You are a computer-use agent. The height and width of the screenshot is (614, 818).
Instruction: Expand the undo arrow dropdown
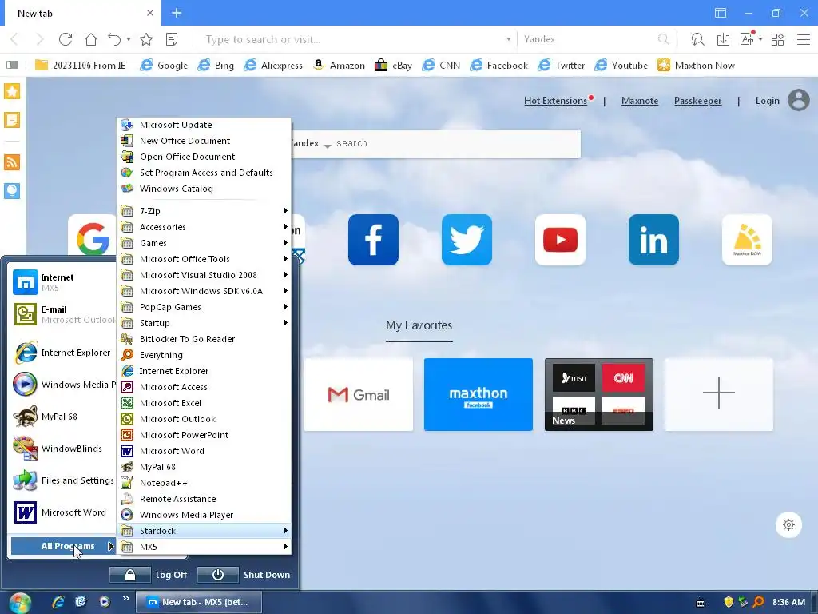[x=129, y=39]
